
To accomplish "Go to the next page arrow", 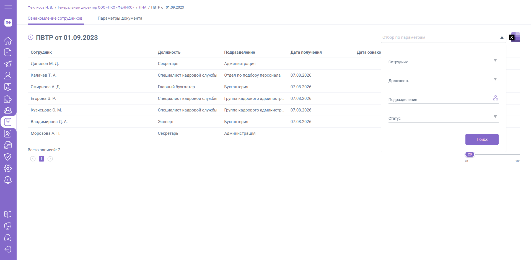I will (x=50, y=159).
